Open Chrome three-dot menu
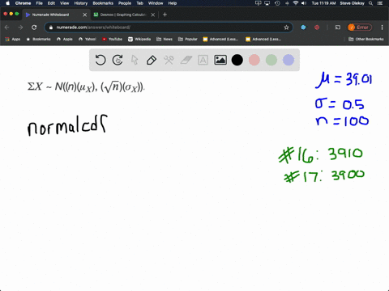The height and width of the screenshot is (291, 389). click(382, 27)
